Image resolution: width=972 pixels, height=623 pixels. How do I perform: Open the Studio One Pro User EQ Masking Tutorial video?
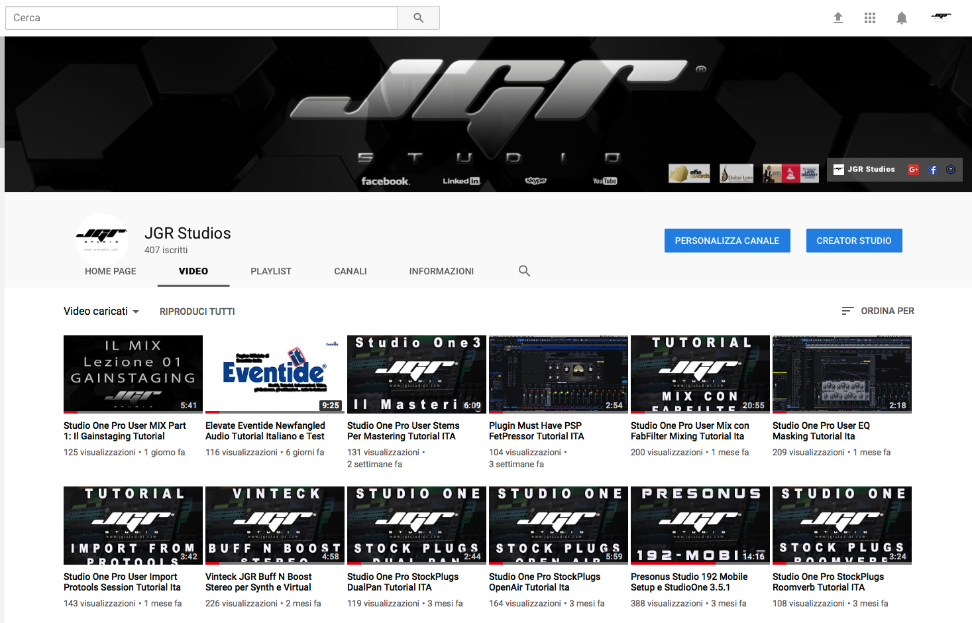[841, 374]
